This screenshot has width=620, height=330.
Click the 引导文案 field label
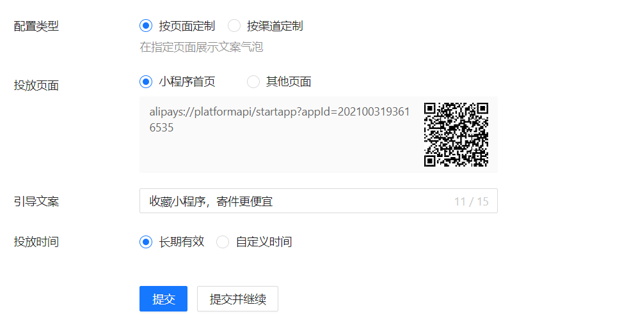point(36,201)
